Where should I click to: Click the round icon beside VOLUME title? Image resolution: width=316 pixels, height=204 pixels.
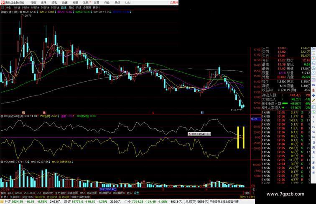coord(2,162)
